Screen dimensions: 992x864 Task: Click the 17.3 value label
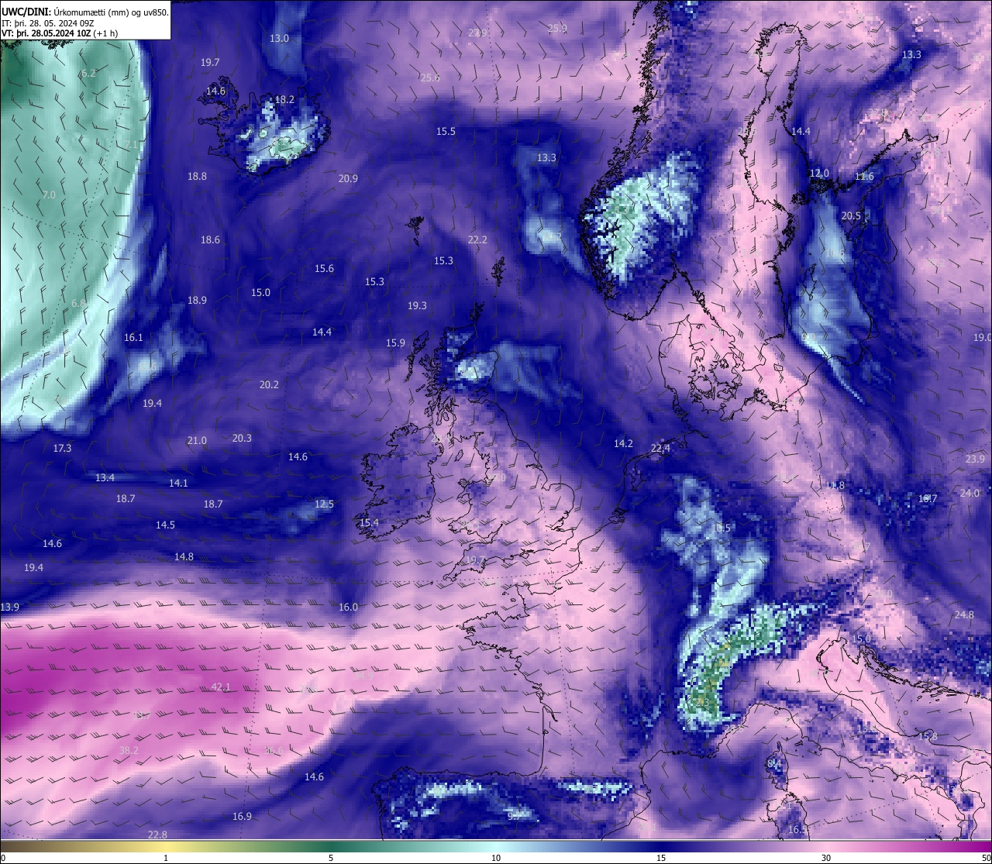coord(62,448)
